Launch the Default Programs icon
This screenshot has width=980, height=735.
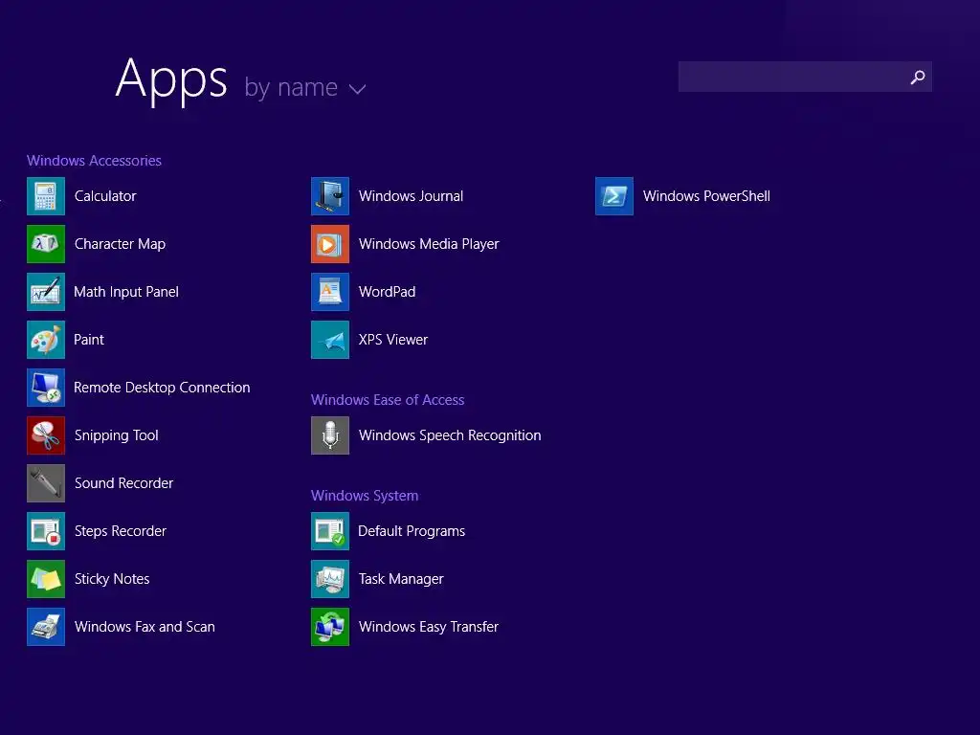point(330,531)
